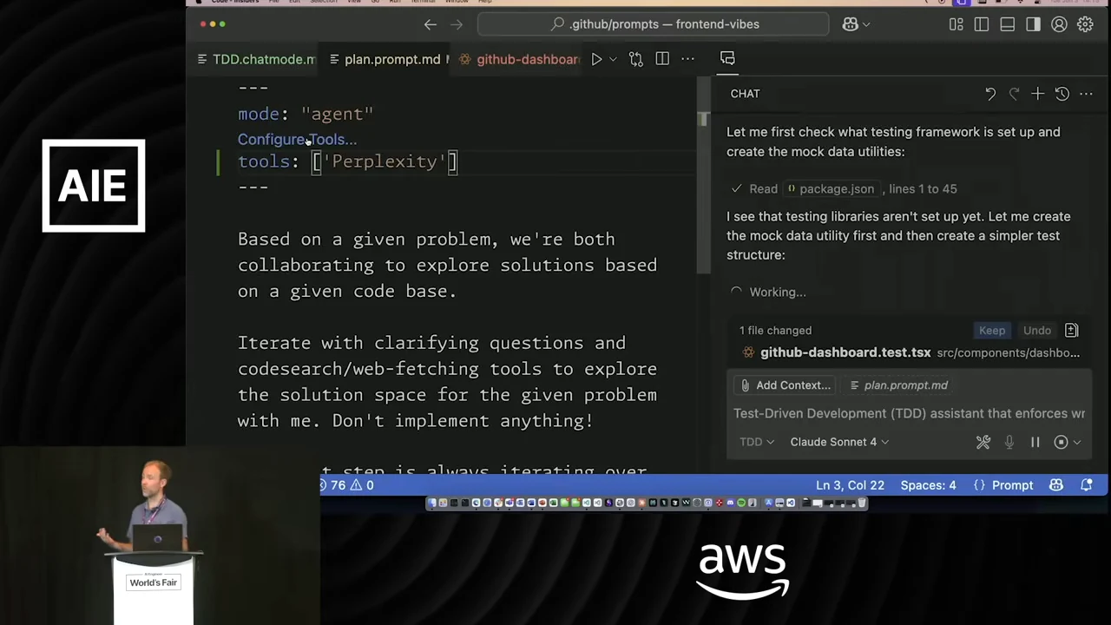Place cursor in the 'Perplexity' tools value
The image size is (1111, 625).
coord(385,161)
